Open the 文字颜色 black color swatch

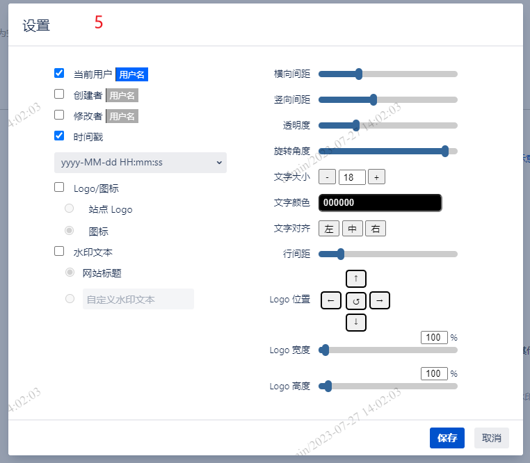pos(380,203)
